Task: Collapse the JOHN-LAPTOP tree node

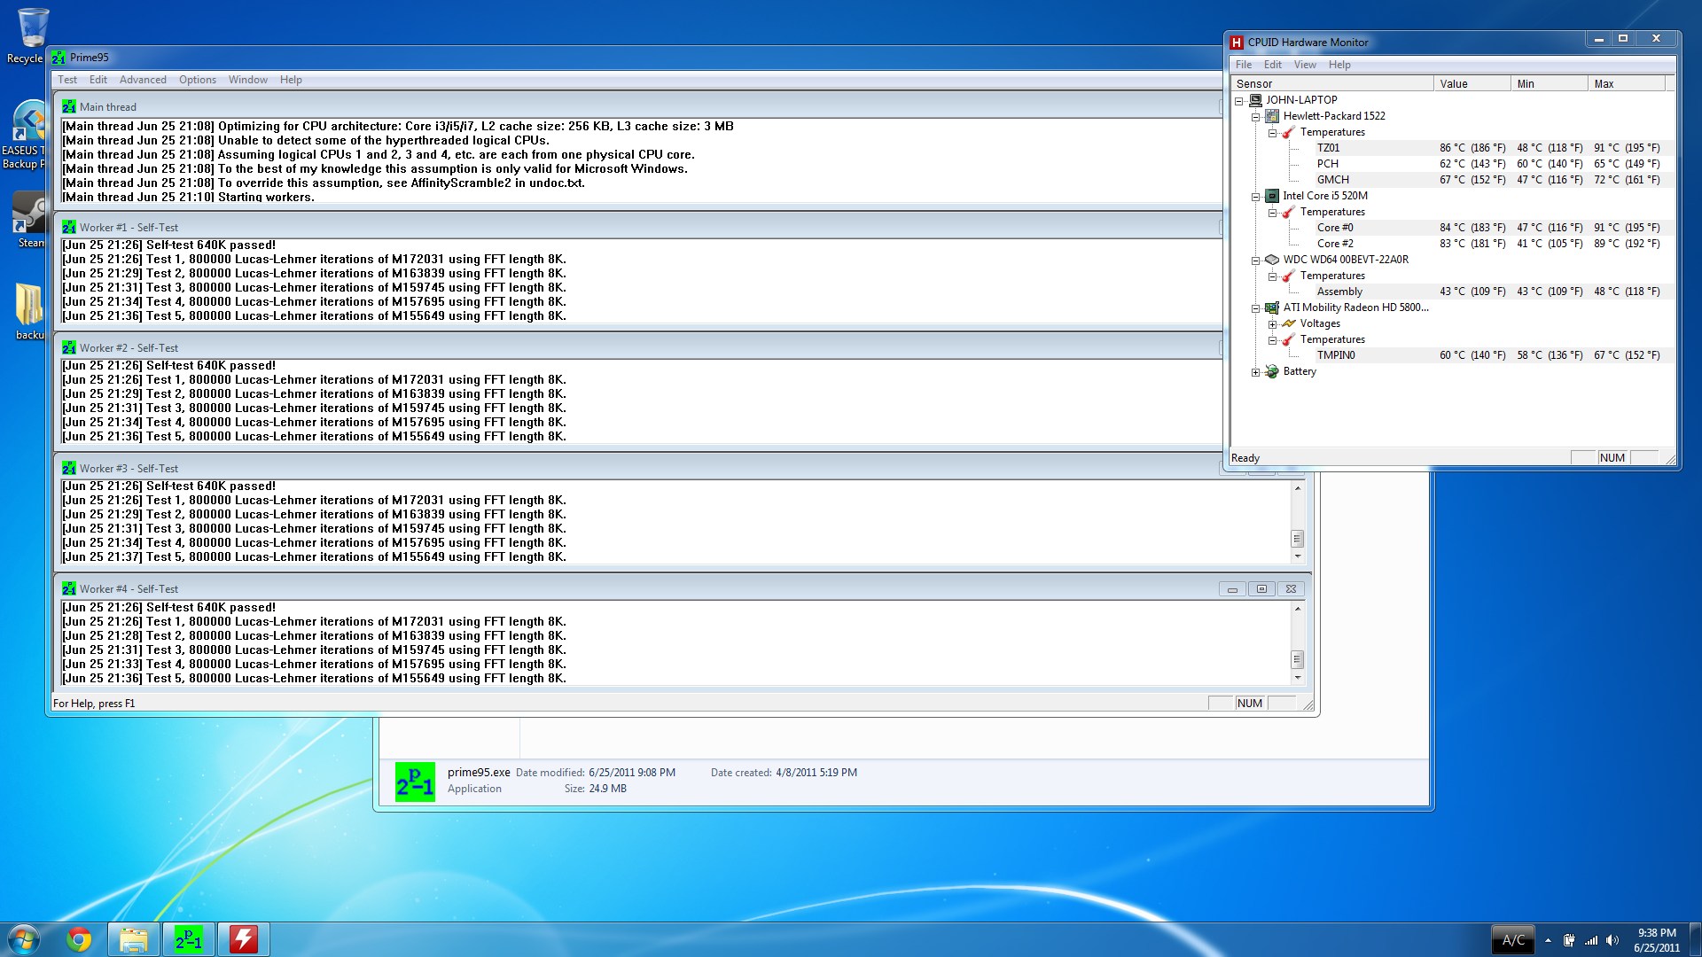Action: coord(1239,101)
